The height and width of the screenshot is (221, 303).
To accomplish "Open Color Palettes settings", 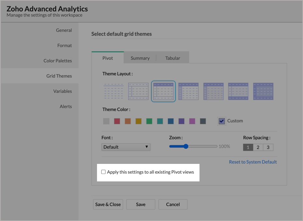I will tap(40, 61).
